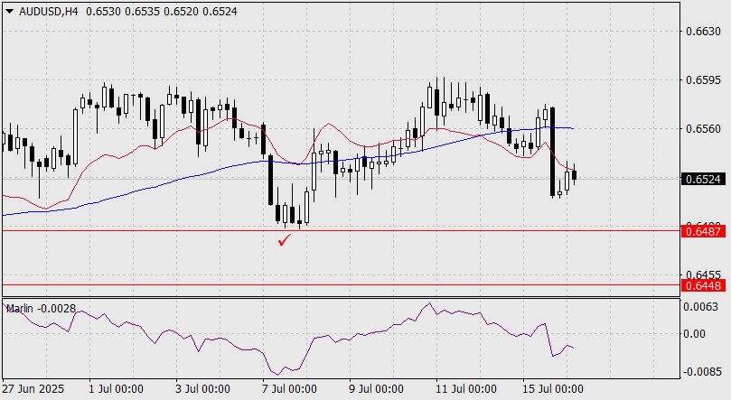Select the 0.6560 price axis label
This screenshot has height=400, width=731.
(x=703, y=129)
